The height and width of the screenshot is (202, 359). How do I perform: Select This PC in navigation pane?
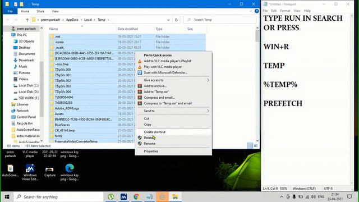tap(22, 35)
